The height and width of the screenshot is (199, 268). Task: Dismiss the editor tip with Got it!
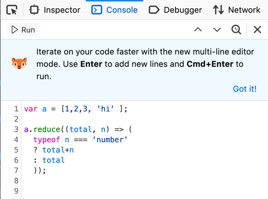[245, 89]
